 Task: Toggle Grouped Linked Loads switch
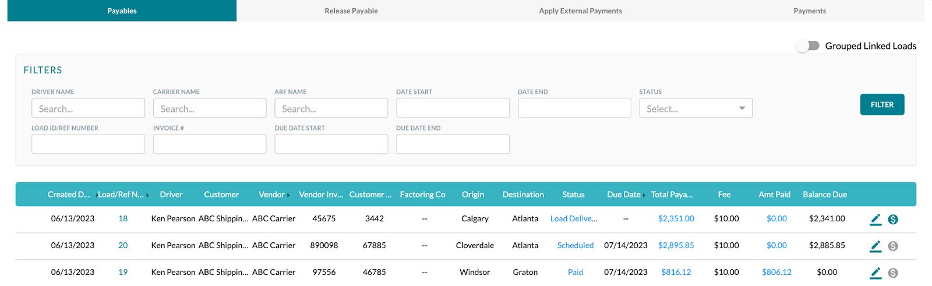pyautogui.click(x=808, y=46)
